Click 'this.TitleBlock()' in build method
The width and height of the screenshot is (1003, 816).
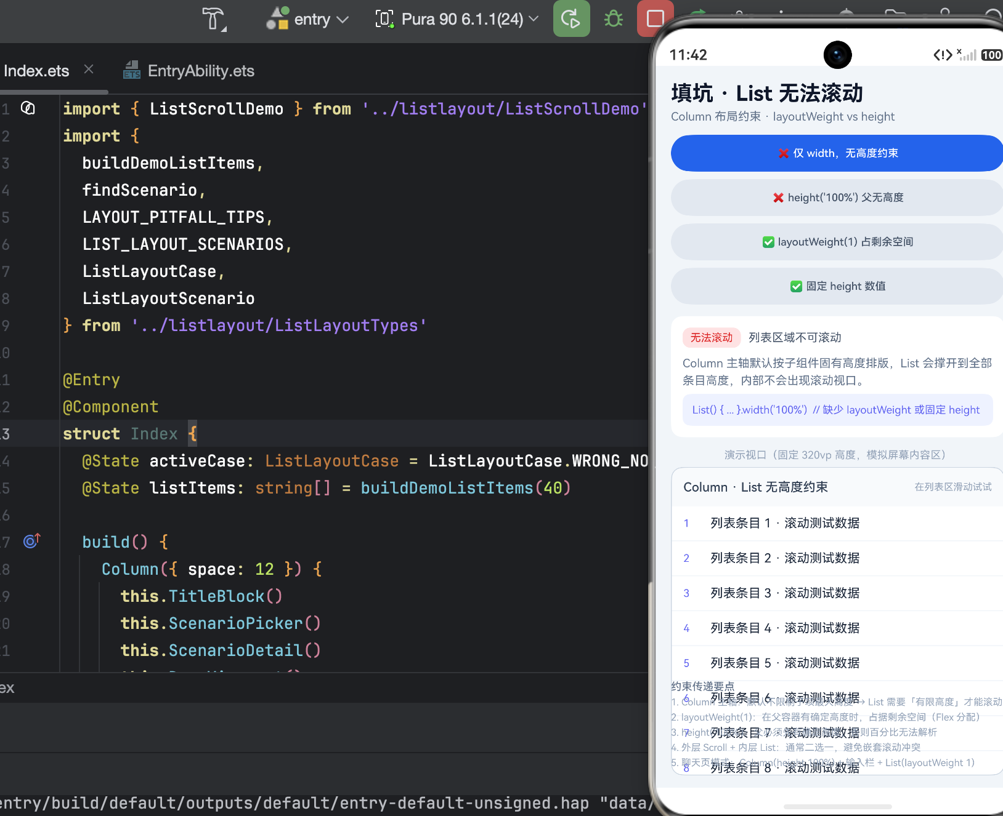(x=201, y=596)
